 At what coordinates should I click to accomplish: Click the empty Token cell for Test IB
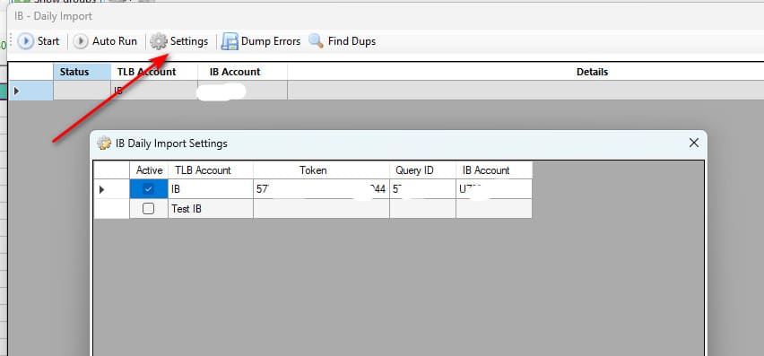321,208
